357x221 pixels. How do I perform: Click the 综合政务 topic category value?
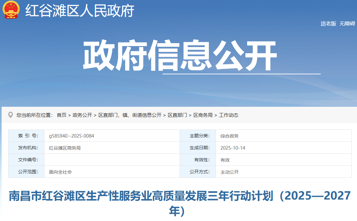pyautogui.click(x=229, y=136)
